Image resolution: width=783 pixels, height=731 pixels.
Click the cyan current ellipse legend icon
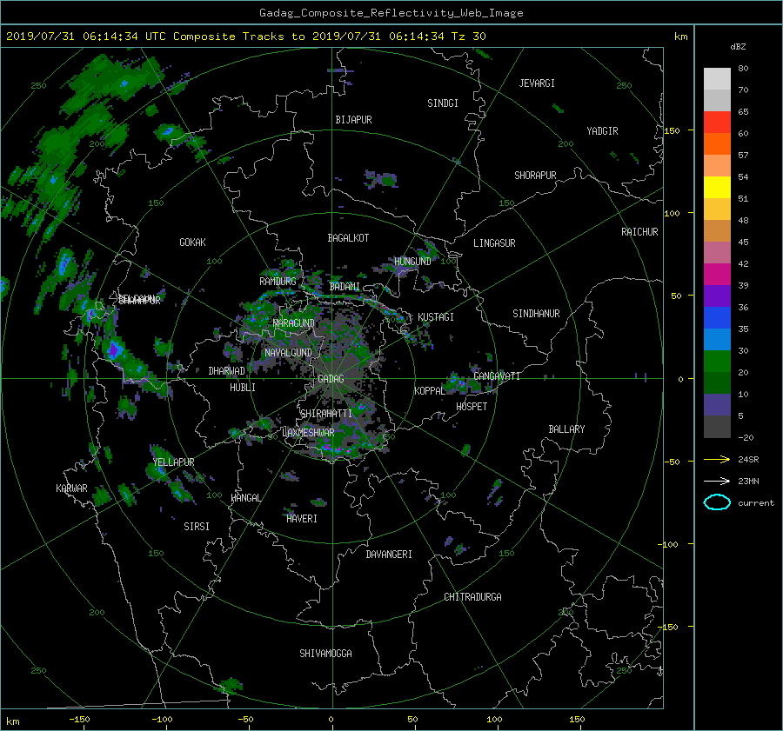pos(717,502)
